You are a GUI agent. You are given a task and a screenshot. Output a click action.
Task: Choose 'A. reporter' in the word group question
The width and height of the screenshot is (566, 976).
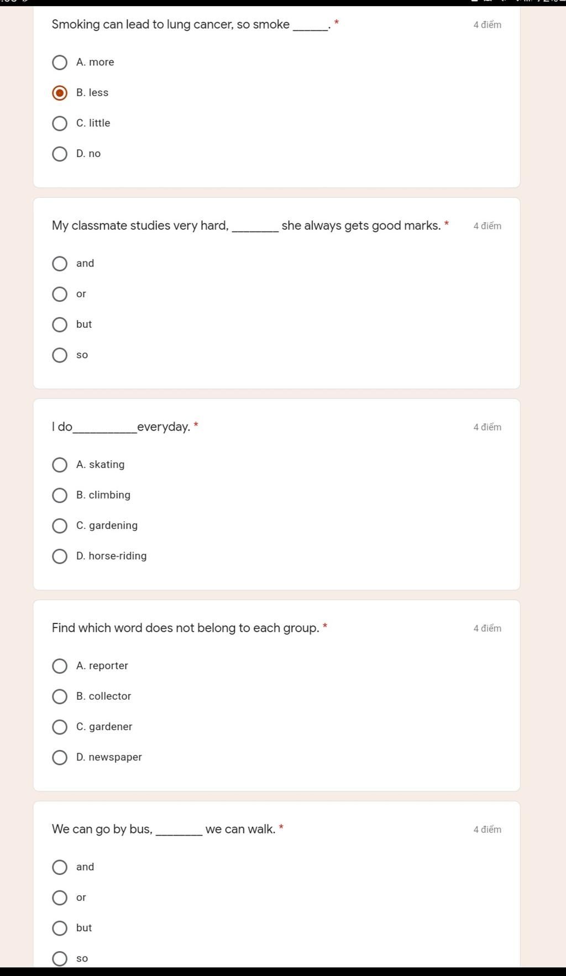tap(60, 666)
